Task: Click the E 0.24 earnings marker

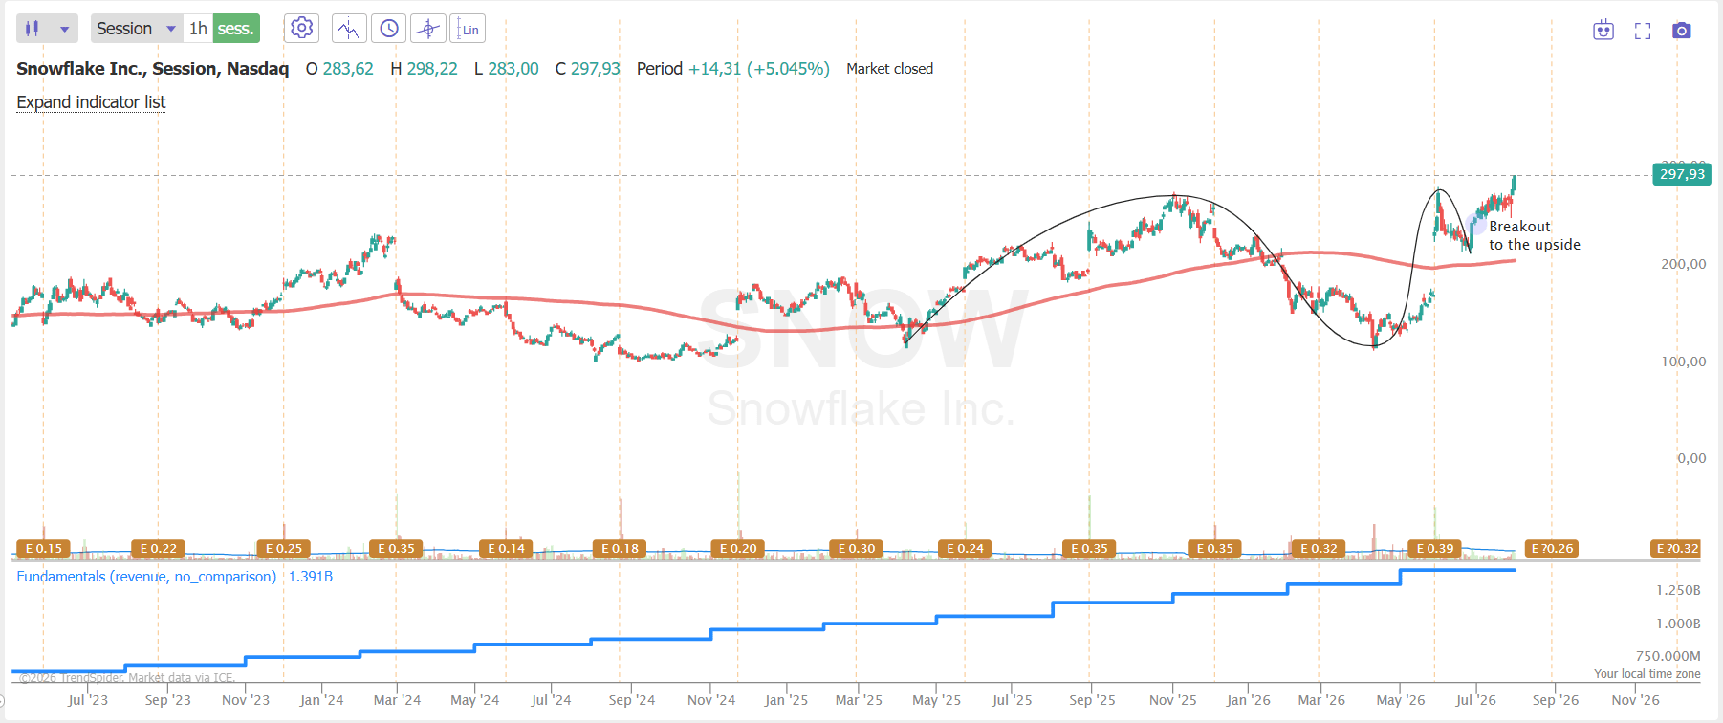Action: tap(965, 549)
